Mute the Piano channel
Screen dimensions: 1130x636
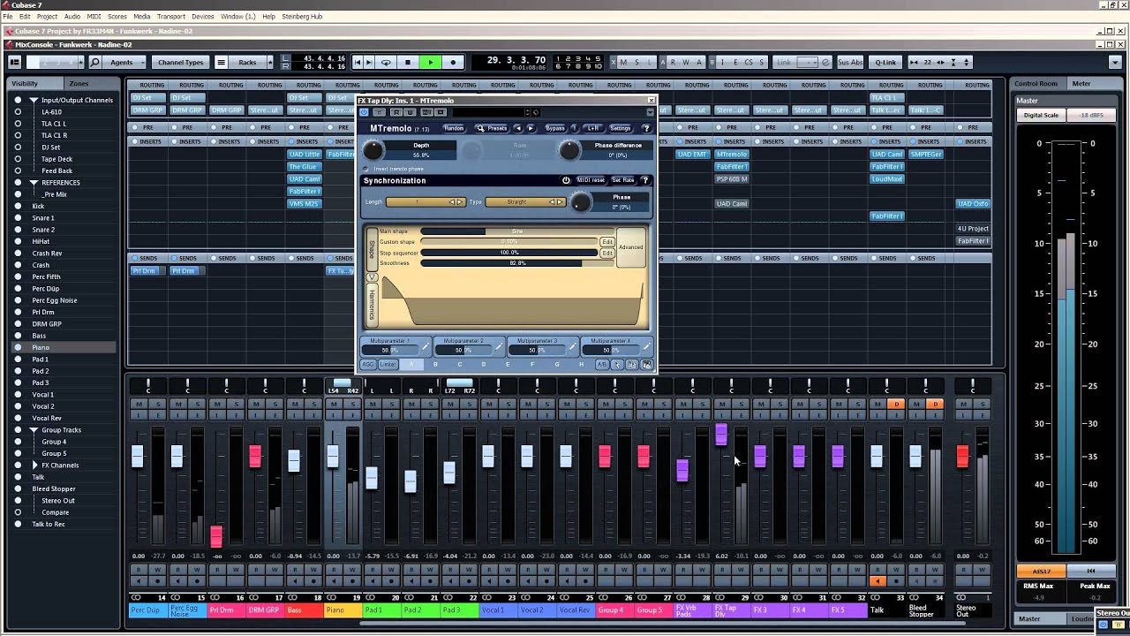[334, 404]
